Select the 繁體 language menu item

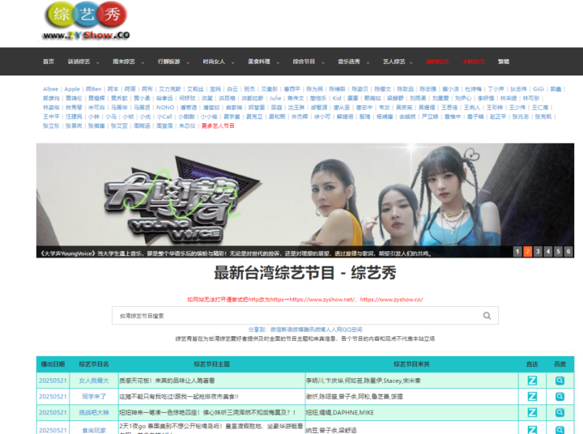point(504,62)
